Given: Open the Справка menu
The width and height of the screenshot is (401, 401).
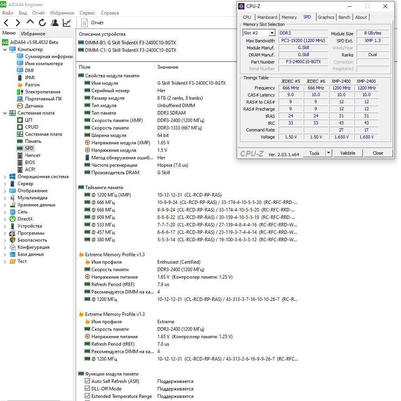Looking at the screenshot, I should [110, 13].
